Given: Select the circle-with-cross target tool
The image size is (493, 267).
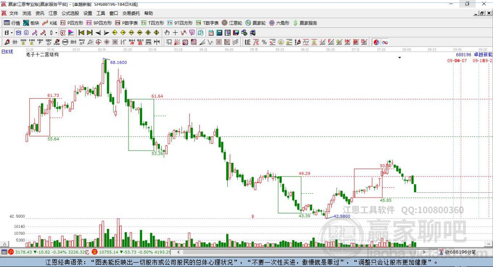Looking at the screenshot, I should click(x=98, y=42).
